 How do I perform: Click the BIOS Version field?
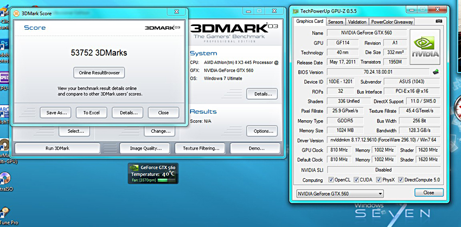coord(378,72)
